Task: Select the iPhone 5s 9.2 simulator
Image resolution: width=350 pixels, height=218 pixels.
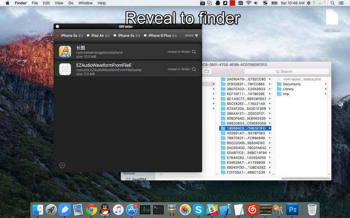Action: click(x=70, y=36)
